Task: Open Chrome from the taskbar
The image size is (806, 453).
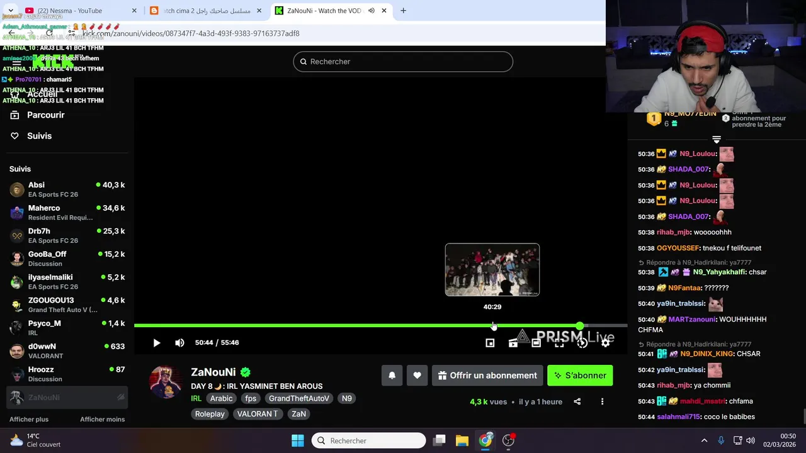Action: [x=485, y=440]
